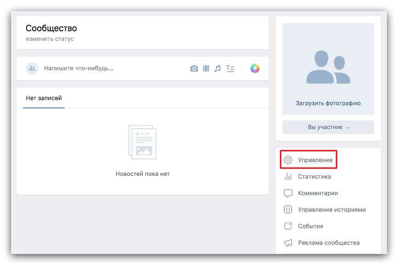Click the megaphone icon next to Реклама сообщества
This screenshot has width=398, height=265.
(288, 242)
